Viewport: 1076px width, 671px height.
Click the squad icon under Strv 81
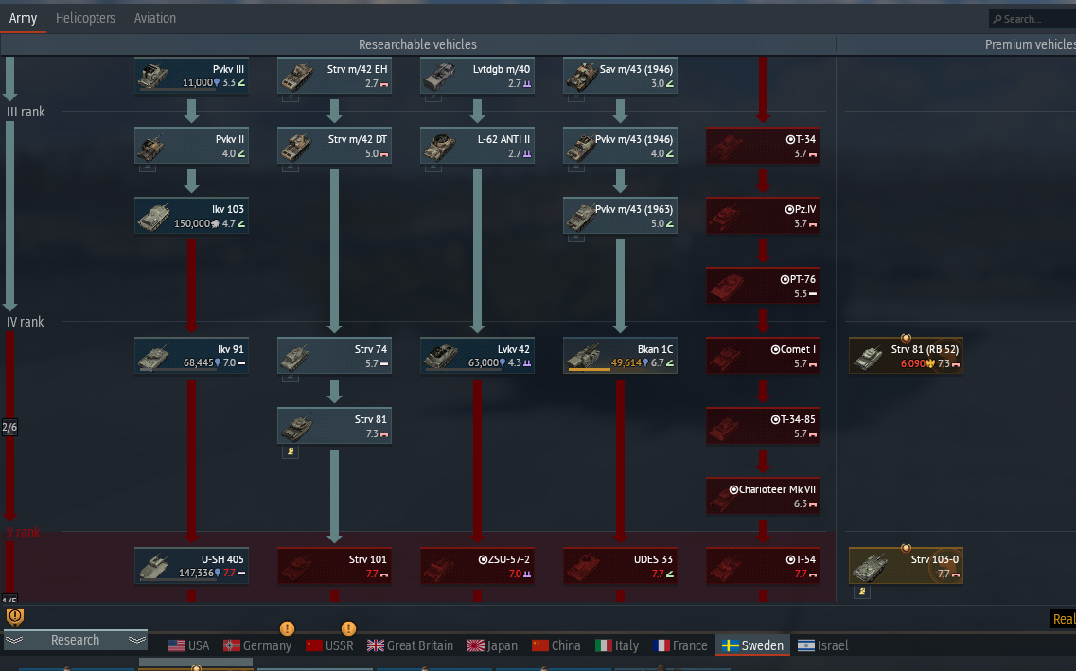click(291, 451)
